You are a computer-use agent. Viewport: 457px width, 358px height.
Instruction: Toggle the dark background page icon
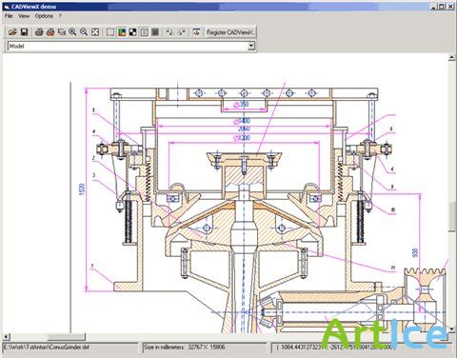pos(155,32)
